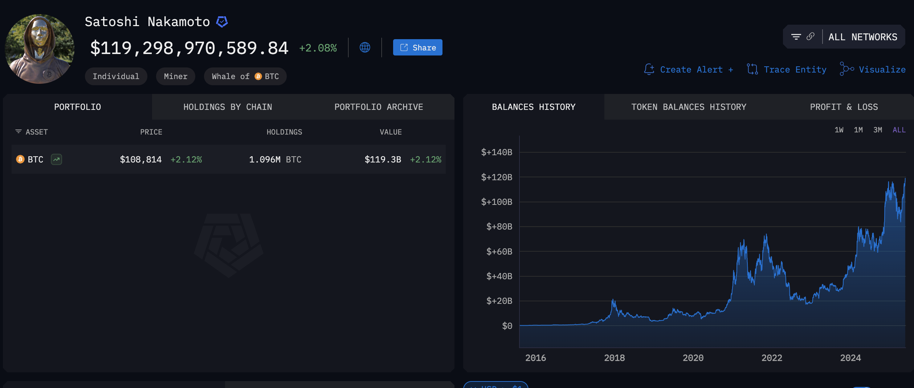Open the Visualize graph icon
Viewport: 914px width, 388px height.
[847, 69]
